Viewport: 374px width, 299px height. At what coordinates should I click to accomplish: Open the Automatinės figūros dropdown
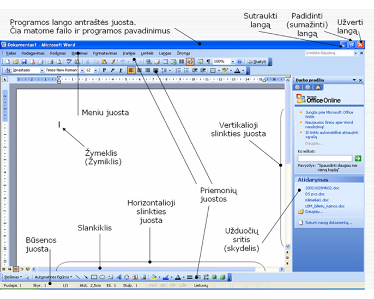click(x=53, y=277)
